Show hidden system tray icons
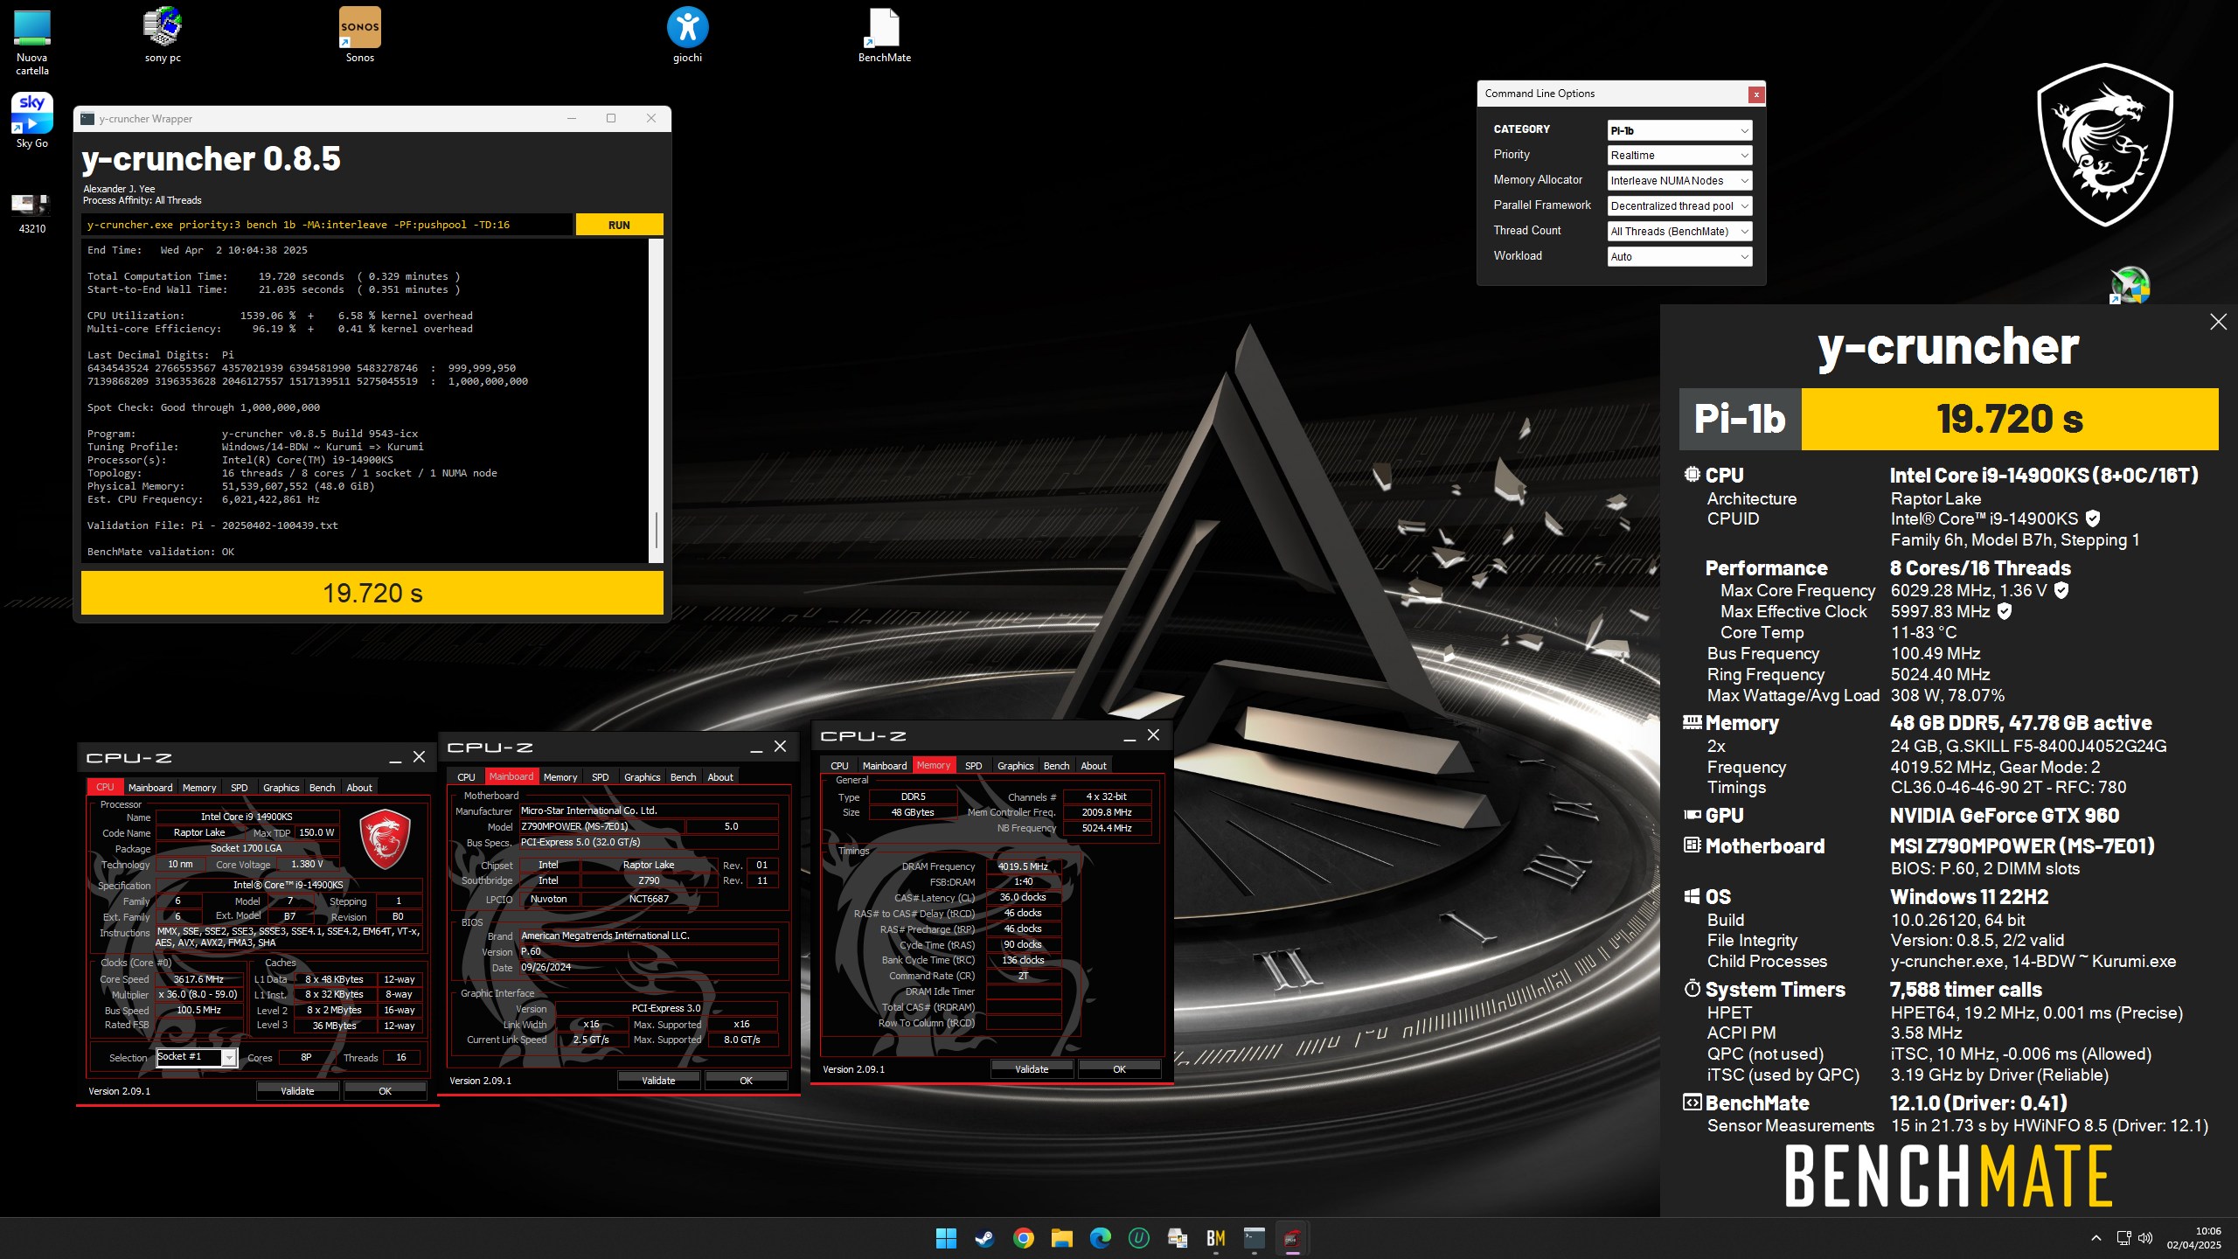Viewport: 2238px width, 1259px height. (x=2096, y=1238)
